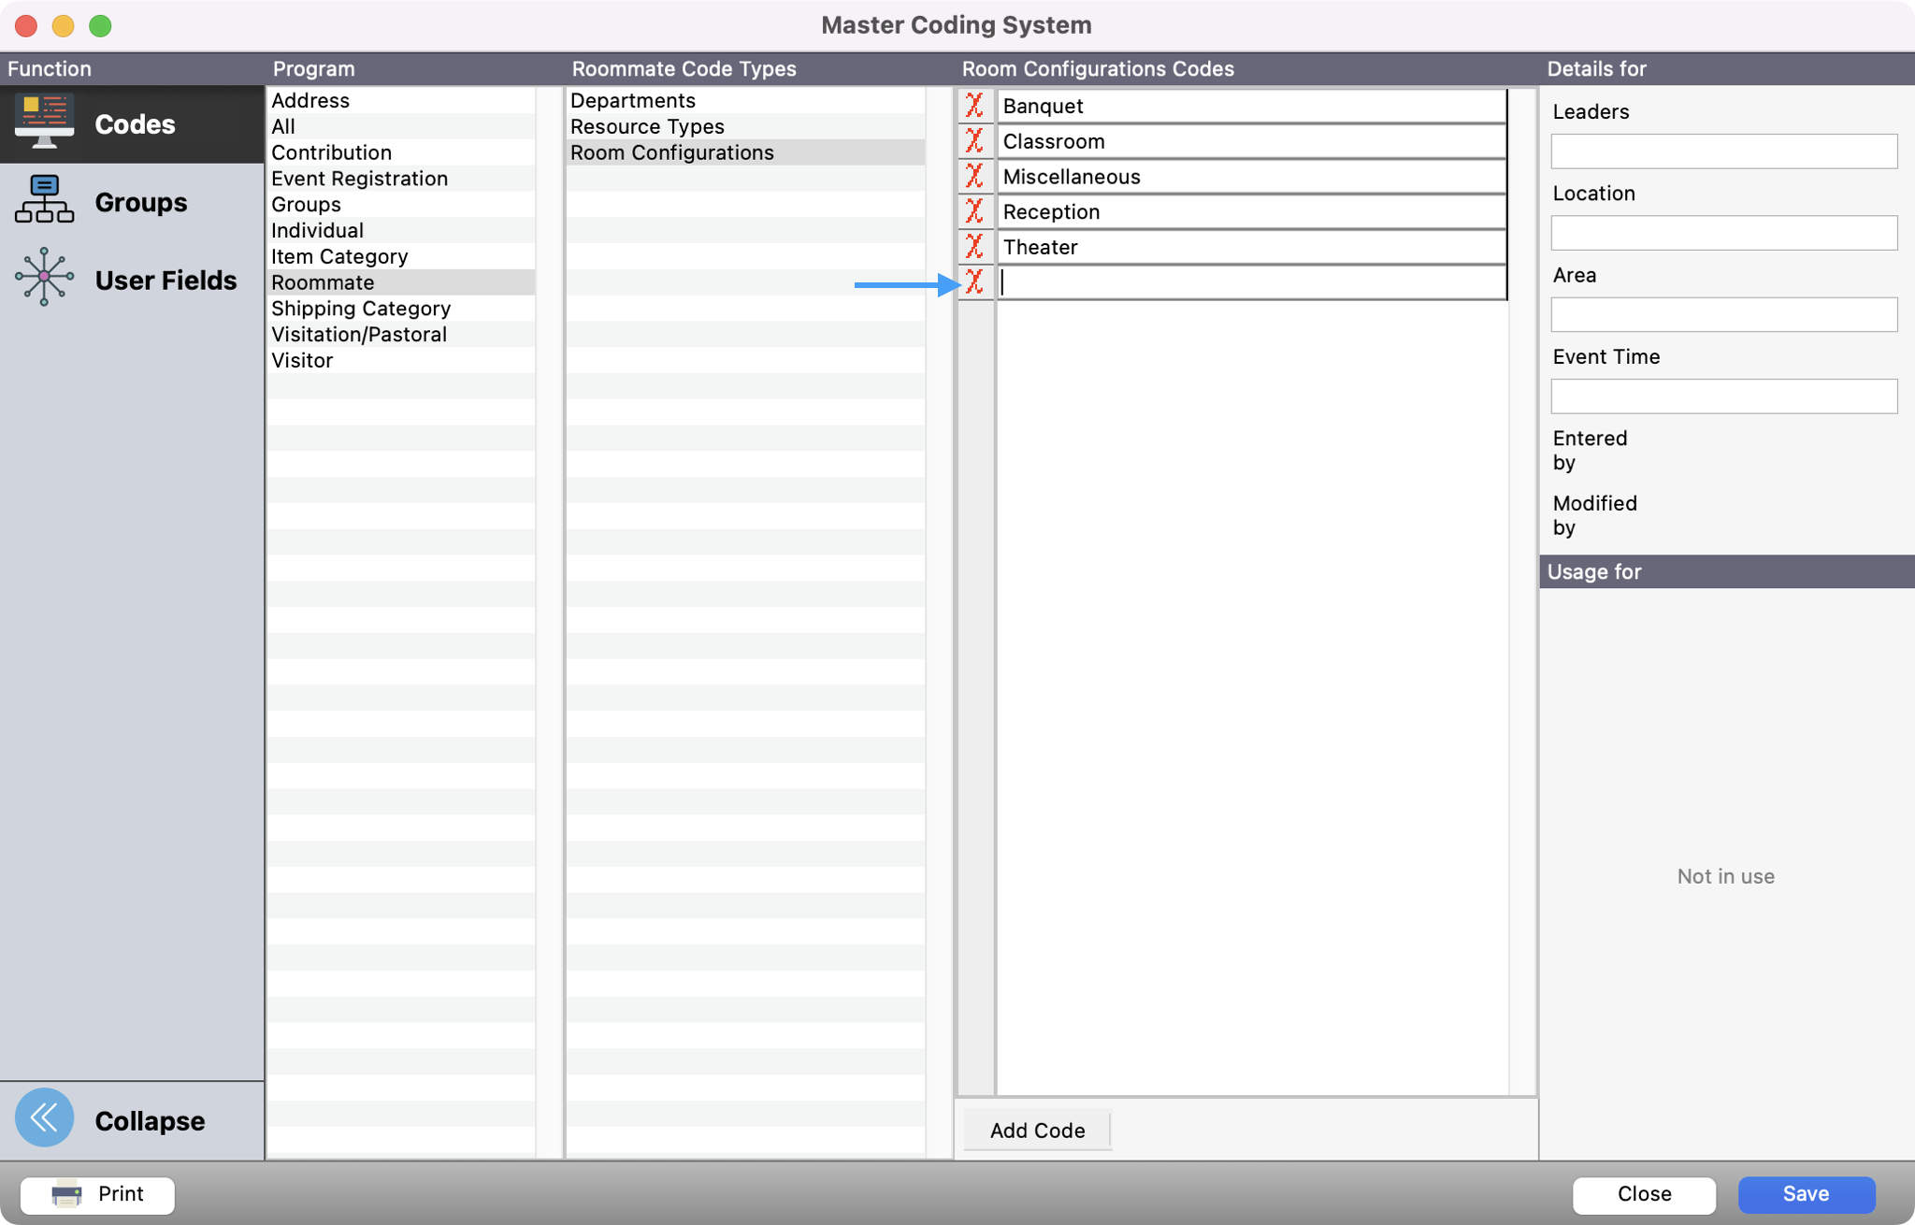
Task: Select the Roommate program
Action: point(323,282)
